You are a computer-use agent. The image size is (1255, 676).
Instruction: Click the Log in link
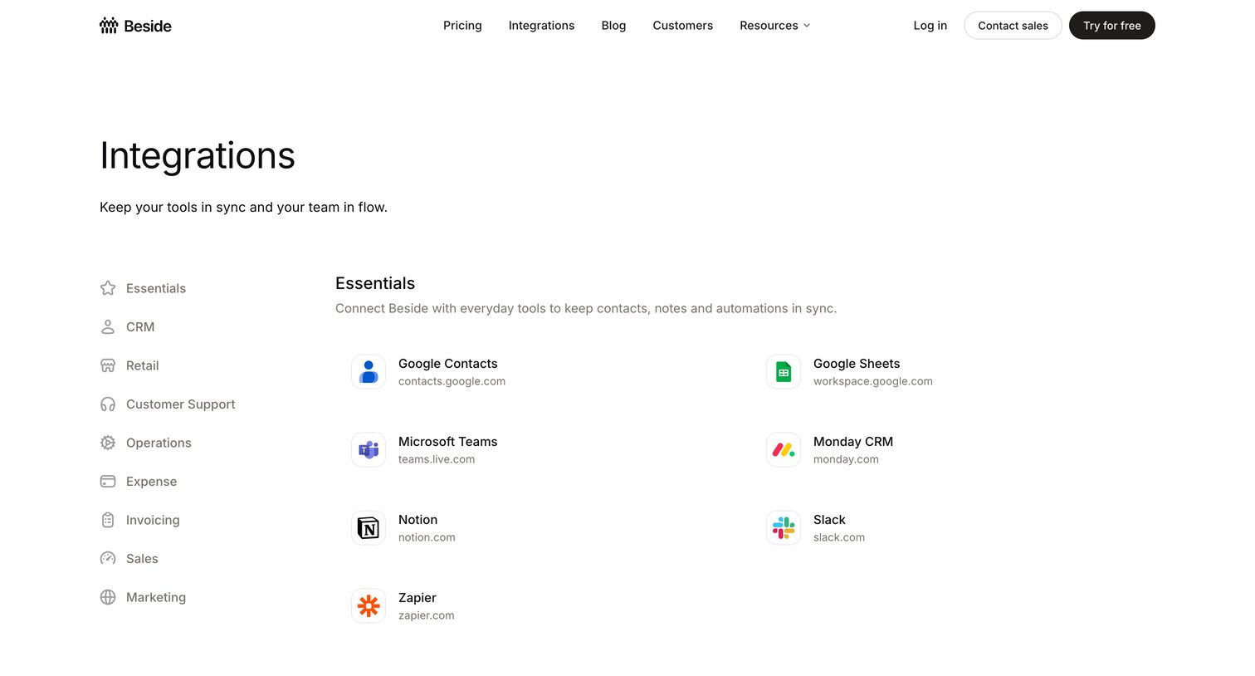pyautogui.click(x=930, y=26)
